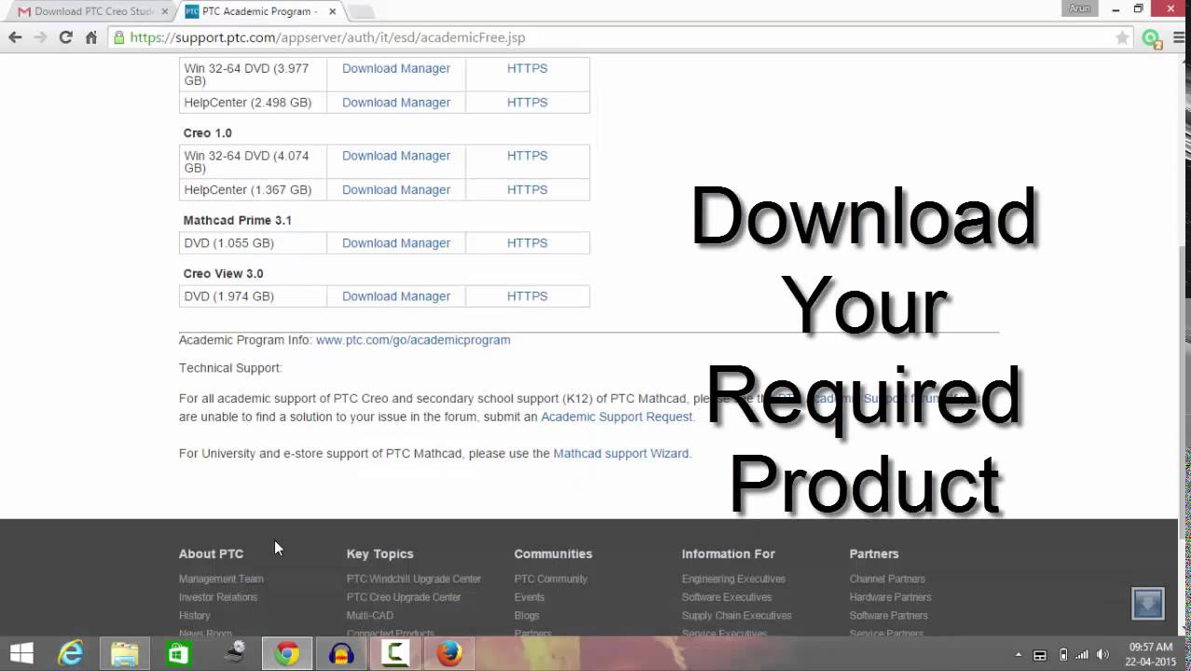Open Blogs footer link
Image resolution: width=1191 pixels, height=671 pixels.
(527, 616)
